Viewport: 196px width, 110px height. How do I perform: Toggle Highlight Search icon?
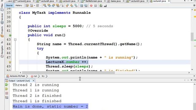58,5
